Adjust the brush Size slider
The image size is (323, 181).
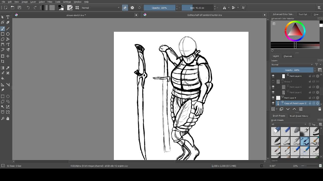(197, 8)
